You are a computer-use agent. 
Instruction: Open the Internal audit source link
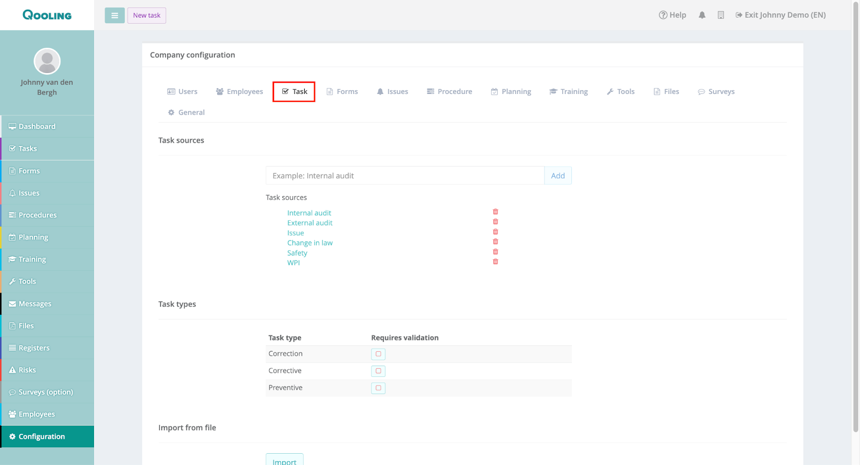point(309,213)
